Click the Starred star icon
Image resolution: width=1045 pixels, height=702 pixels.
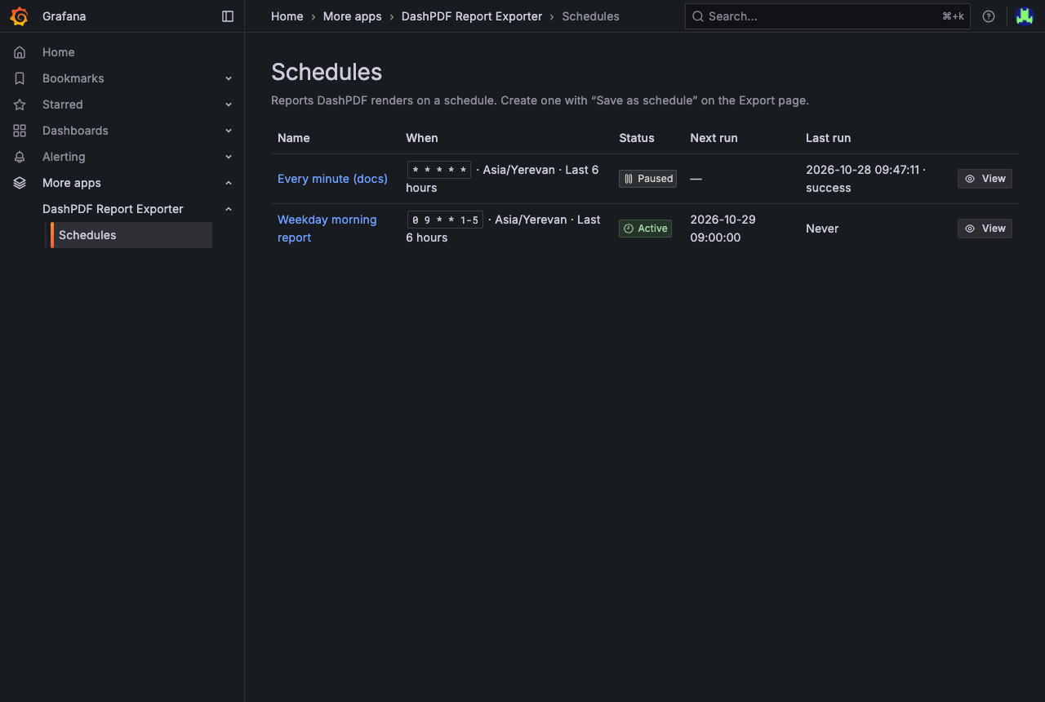click(20, 104)
